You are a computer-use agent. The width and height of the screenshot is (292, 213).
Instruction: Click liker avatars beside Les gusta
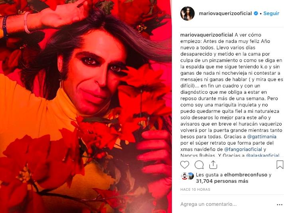[x=187, y=176]
